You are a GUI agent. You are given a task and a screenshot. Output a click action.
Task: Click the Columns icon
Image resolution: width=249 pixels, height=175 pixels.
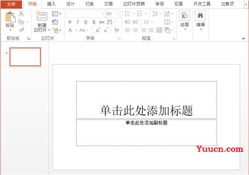[147, 22]
